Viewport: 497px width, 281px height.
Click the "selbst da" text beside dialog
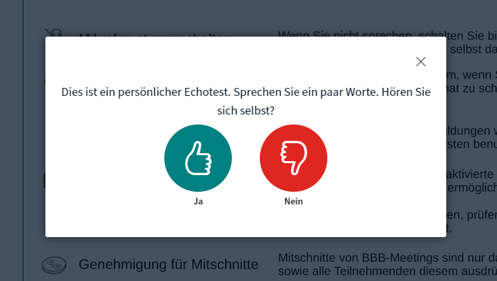click(x=471, y=49)
